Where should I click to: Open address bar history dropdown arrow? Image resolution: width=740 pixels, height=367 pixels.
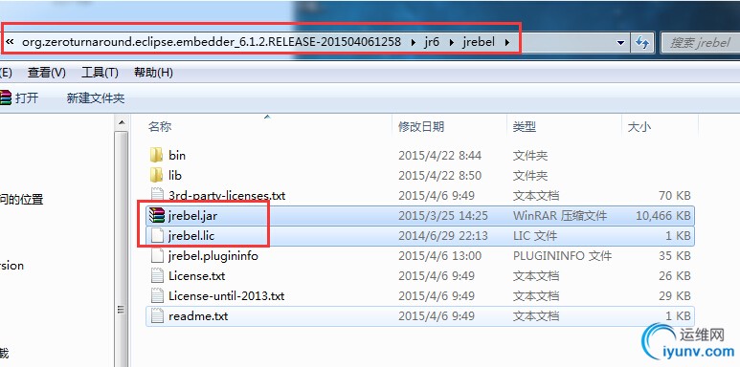[621, 43]
